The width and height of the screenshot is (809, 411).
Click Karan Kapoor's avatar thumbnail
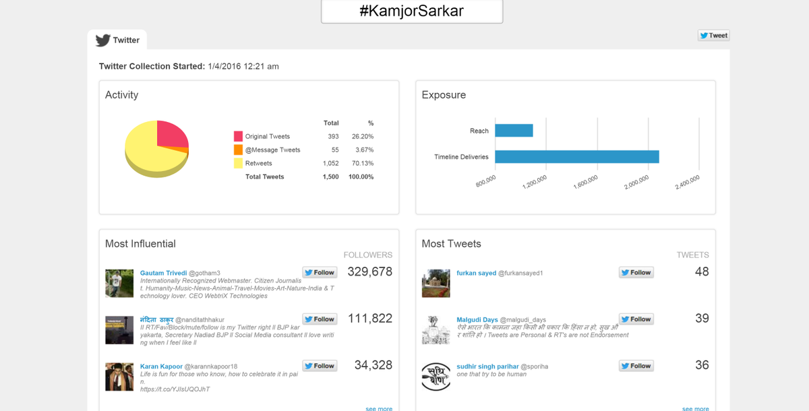click(119, 377)
